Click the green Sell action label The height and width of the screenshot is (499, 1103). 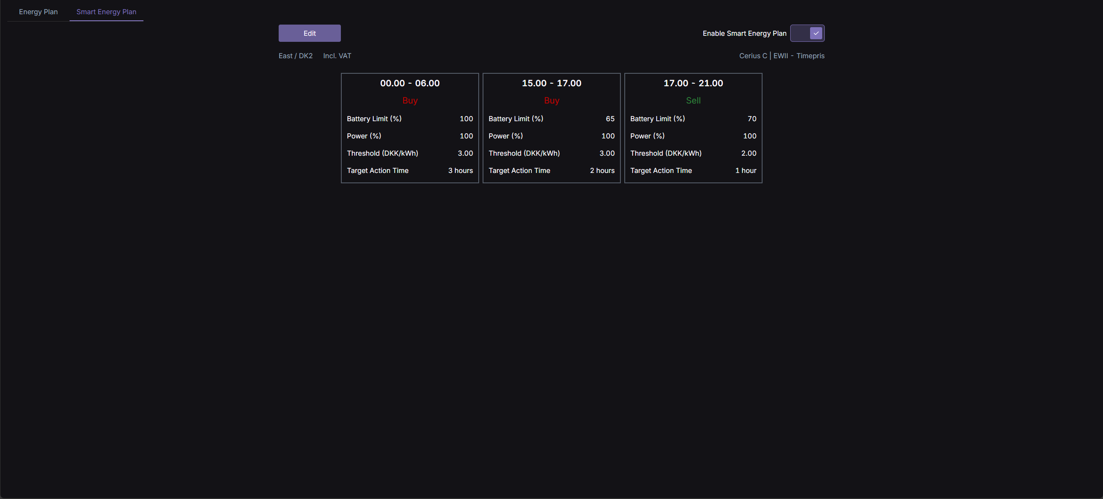693,100
